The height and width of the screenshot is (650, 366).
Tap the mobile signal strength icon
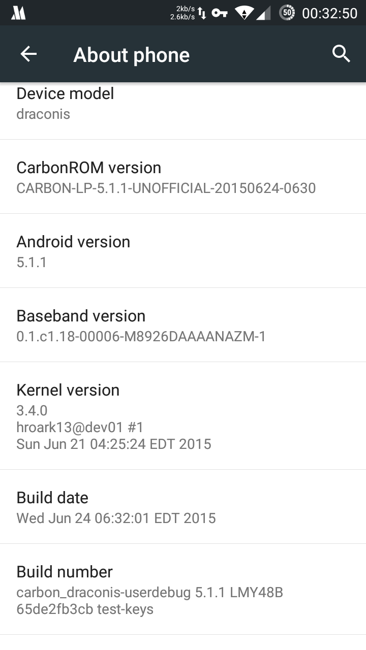click(x=263, y=13)
